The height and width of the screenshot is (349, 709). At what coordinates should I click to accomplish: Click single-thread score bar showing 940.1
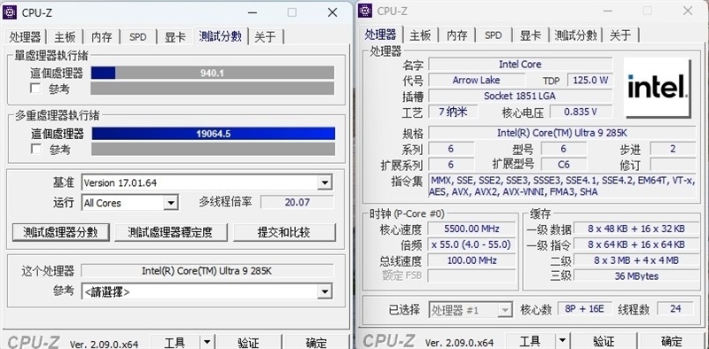213,73
